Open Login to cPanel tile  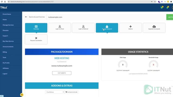click(x=60, y=28)
